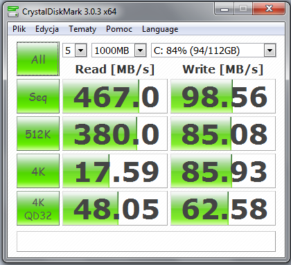
Task: Start the 512K benchmark test
Action: [x=38, y=134]
